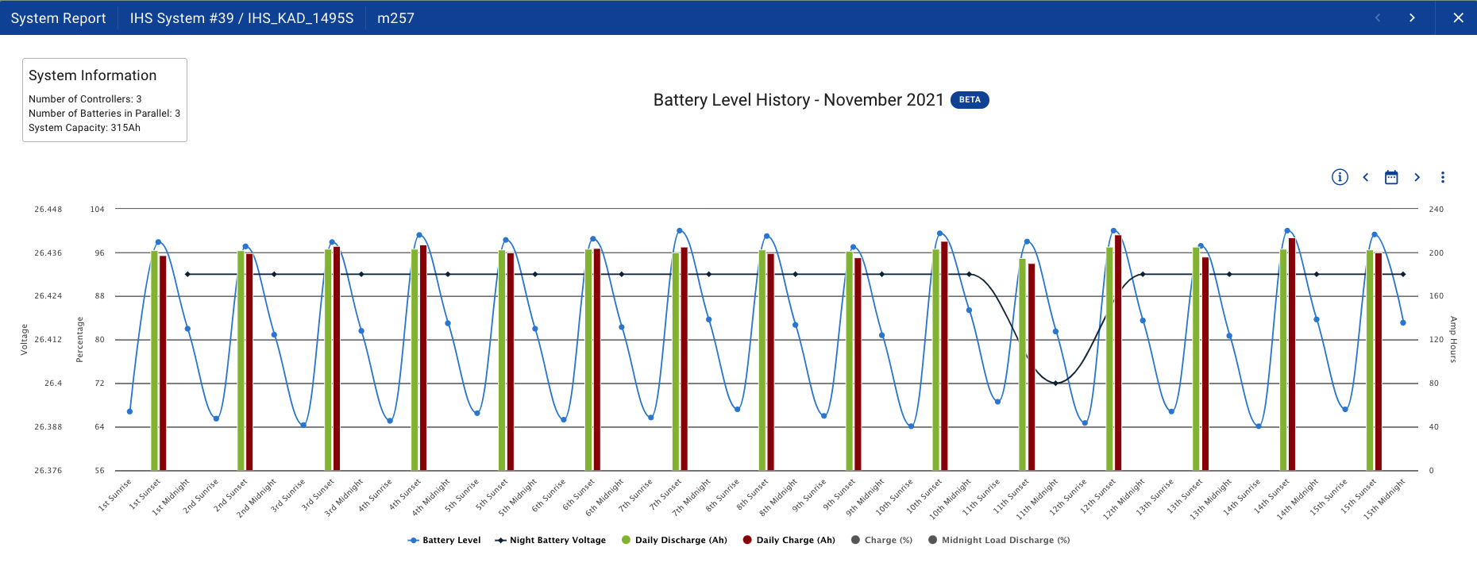Close the System Report window

[1458, 17]
